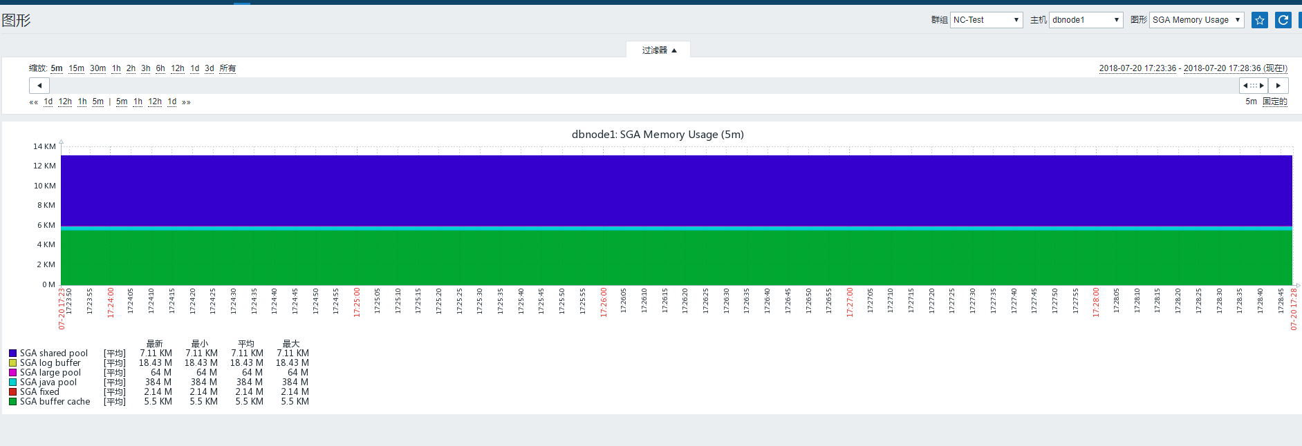Open the 主机 dbnode1 host dropdown
The image size is (1302, 446).
tap(1085, 20)
